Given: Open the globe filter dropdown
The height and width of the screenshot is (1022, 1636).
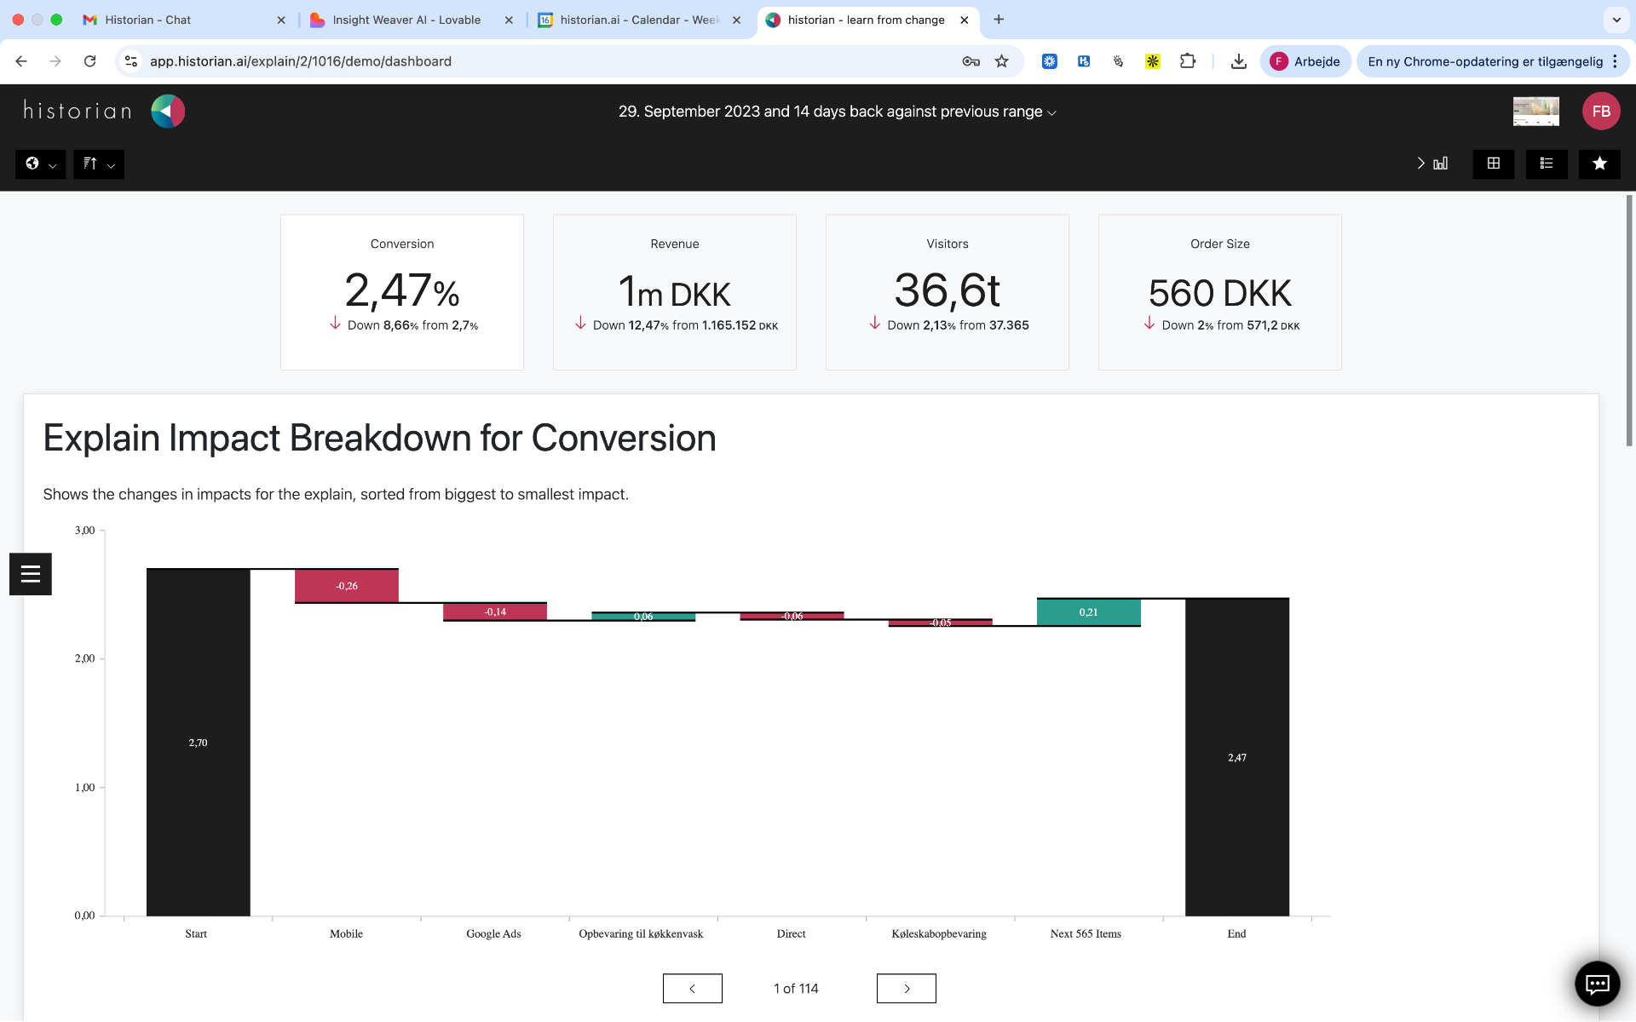Looking at the screenshot, I should 40,164.
